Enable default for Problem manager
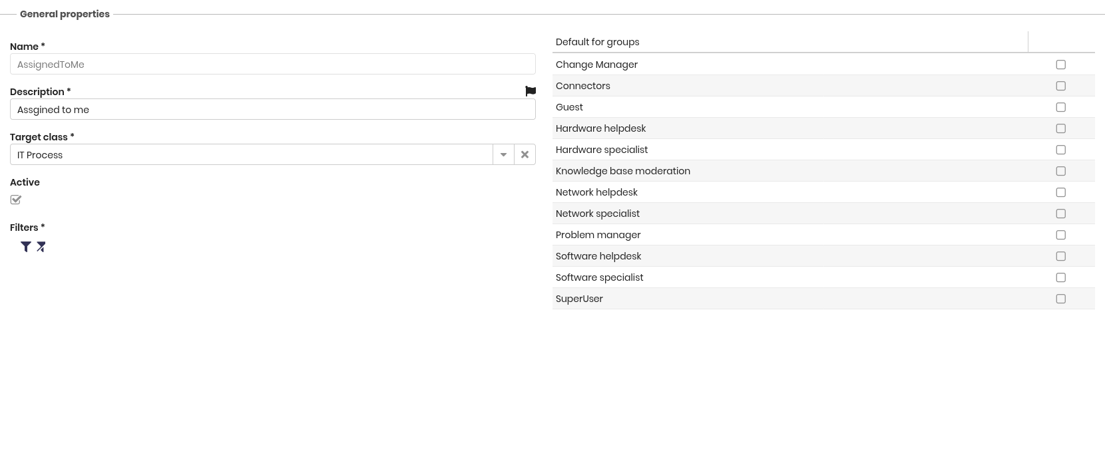Viewport: 1105px width, 475px height. click(x=1060, y=235)
